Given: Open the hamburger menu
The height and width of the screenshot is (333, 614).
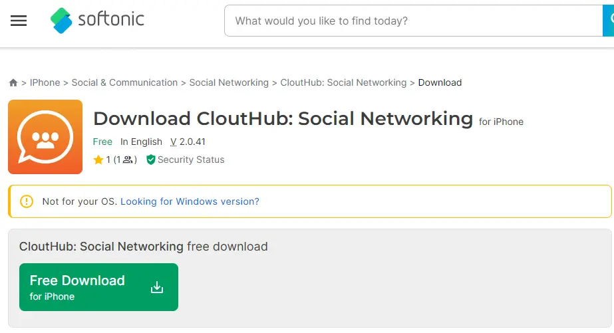Looking at the screenshot, I should tap(19, 21).
